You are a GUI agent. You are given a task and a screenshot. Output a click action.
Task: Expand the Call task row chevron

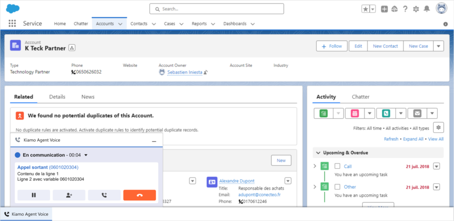tap(315, 166)
